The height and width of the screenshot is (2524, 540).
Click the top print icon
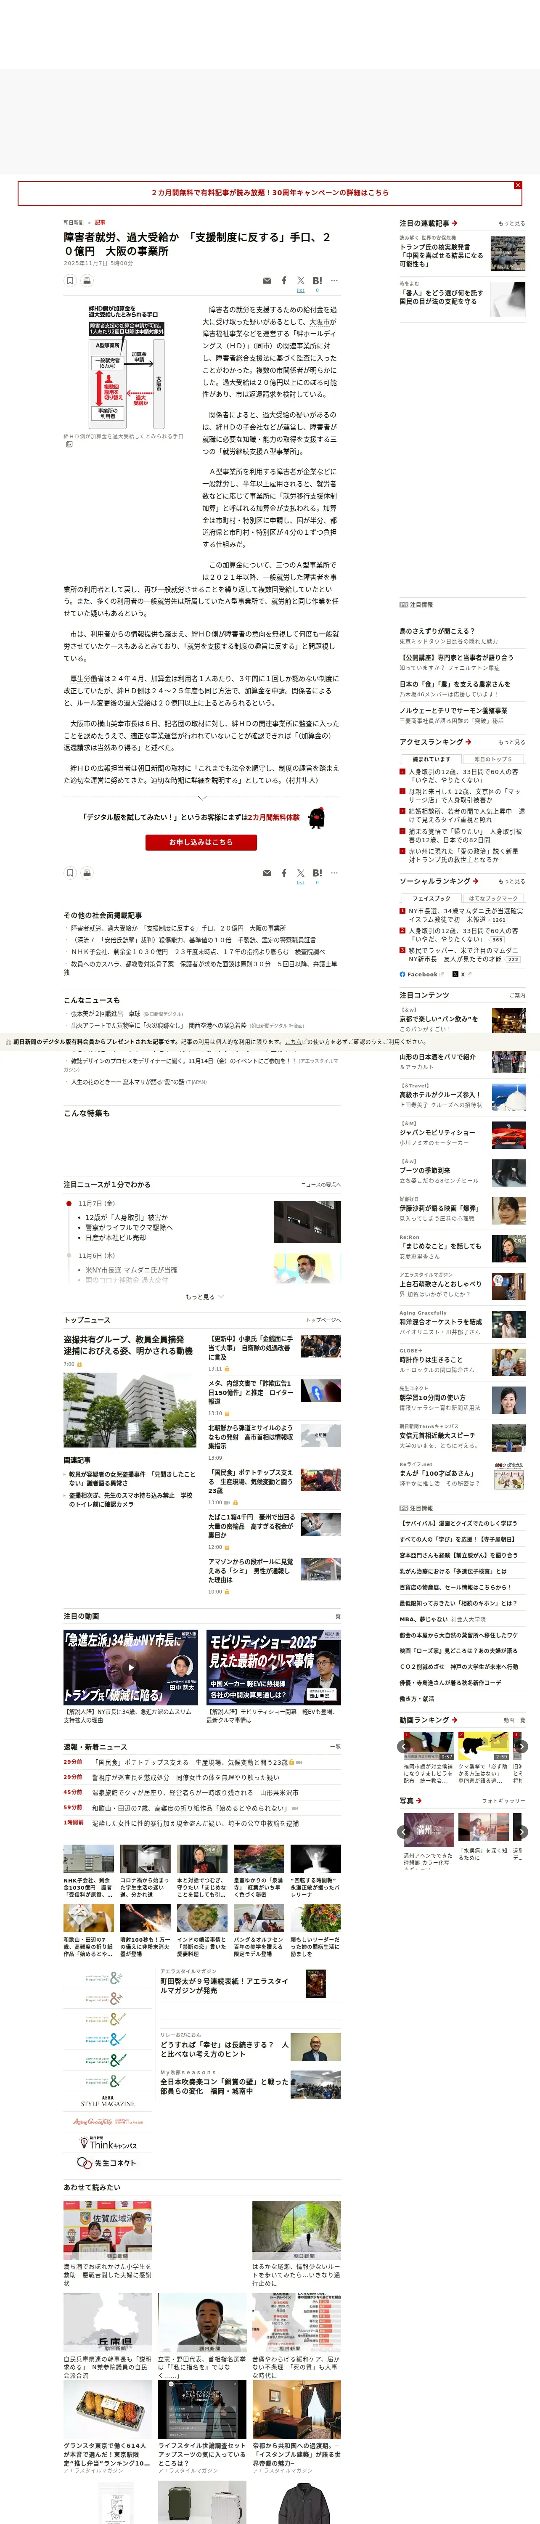pos(86,280)
